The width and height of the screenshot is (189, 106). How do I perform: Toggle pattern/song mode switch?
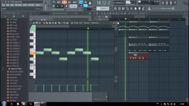tap(53, 6)
